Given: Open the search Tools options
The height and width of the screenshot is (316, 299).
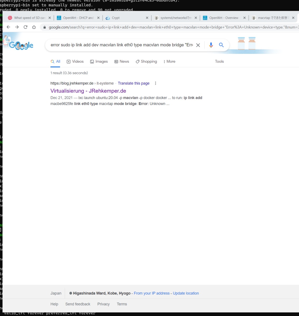Looking at the screenshot, I should click(x=219, y=61).
